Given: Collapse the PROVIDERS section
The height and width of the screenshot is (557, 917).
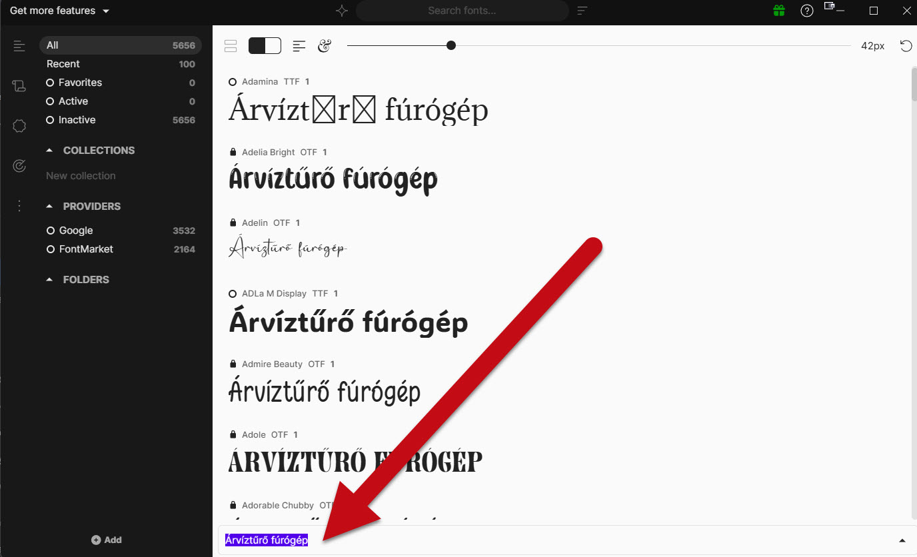Looking at the screenshot, I should [49, 207].
